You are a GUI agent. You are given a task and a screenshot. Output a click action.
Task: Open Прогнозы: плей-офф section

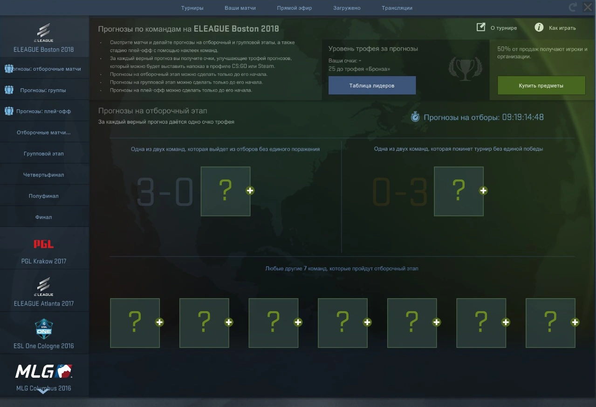pos(44,111)
